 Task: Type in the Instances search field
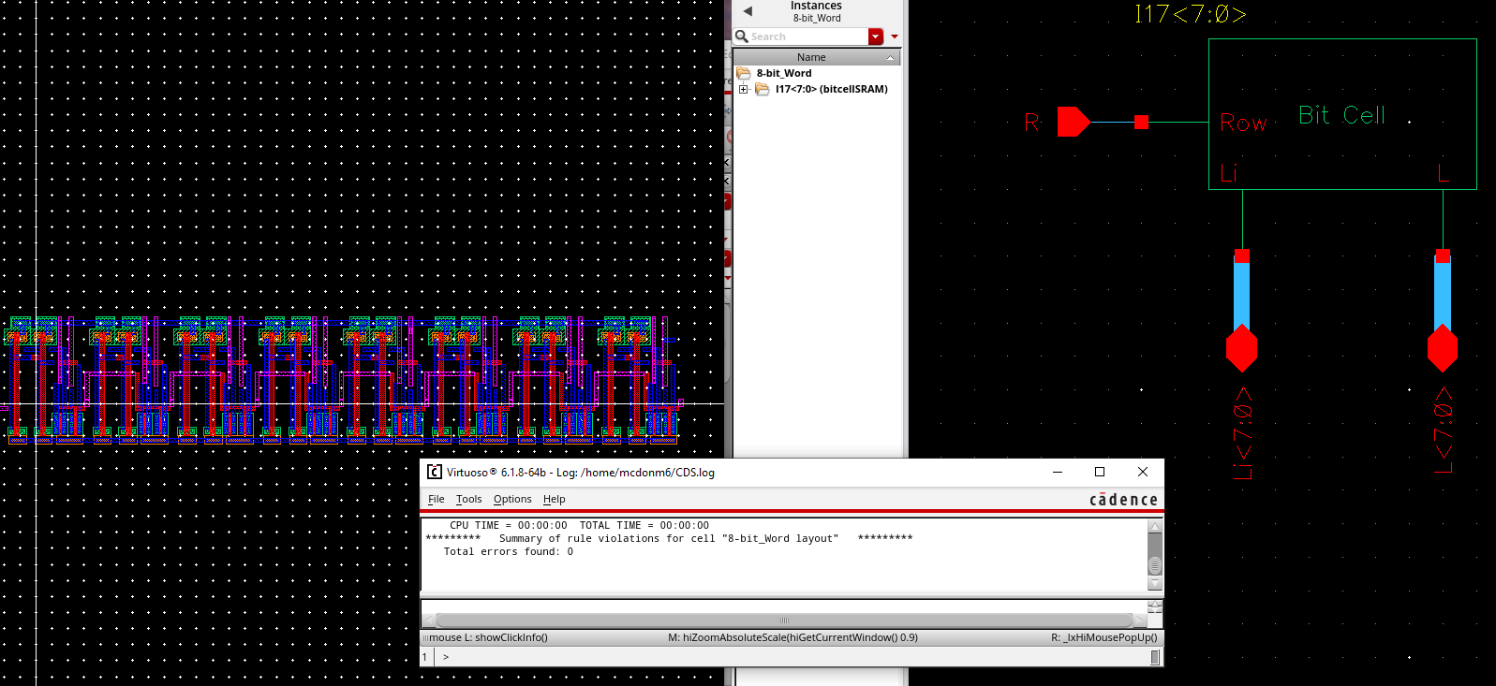(807, 36)
